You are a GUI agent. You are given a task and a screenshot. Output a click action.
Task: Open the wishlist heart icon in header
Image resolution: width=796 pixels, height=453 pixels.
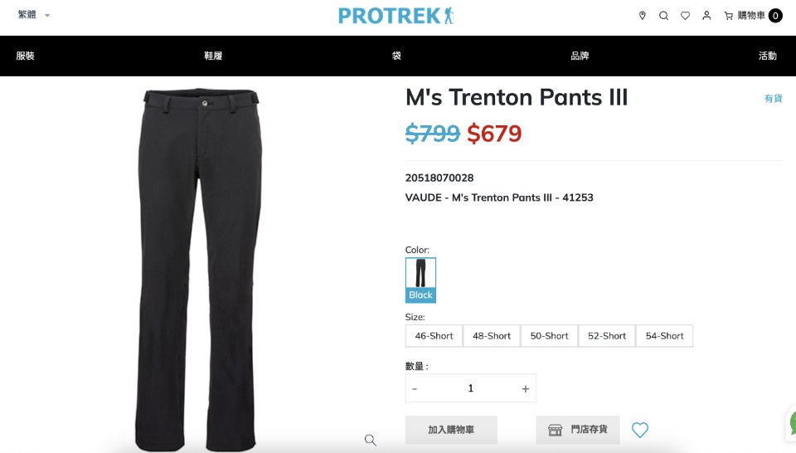click(686, 16)
